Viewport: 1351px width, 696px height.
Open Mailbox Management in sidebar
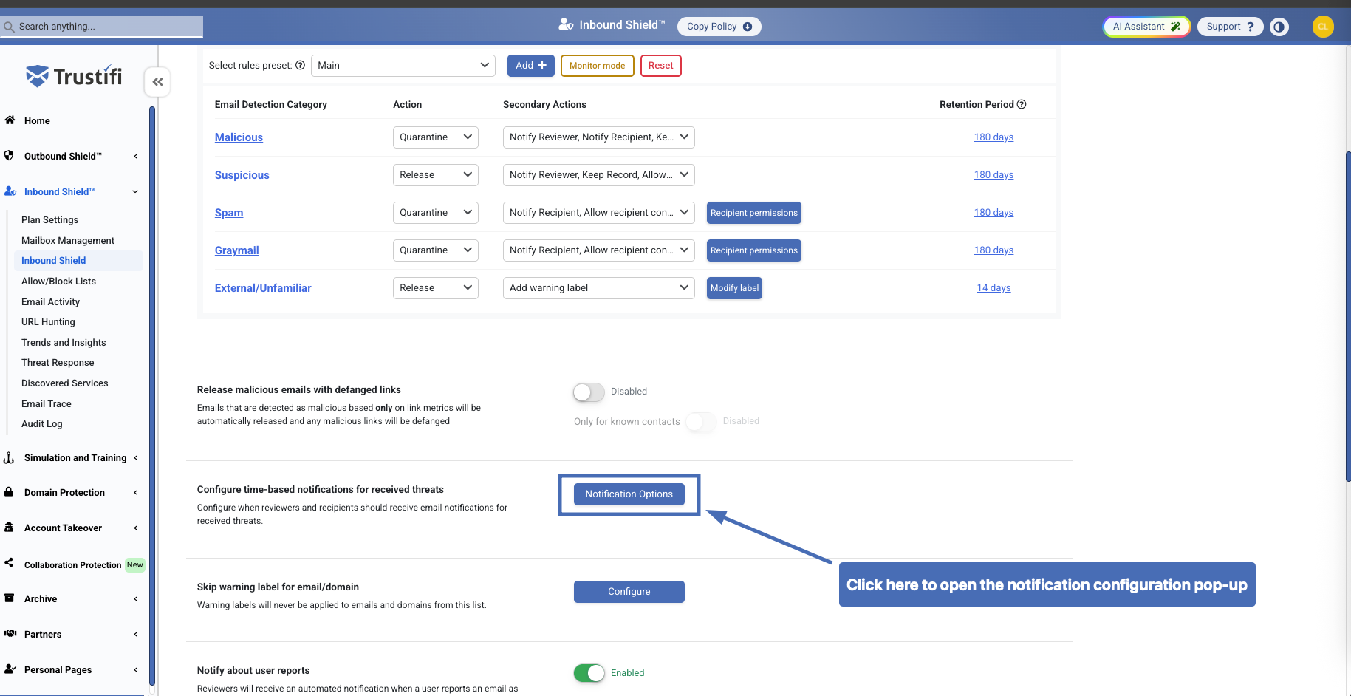coord(68,241)
